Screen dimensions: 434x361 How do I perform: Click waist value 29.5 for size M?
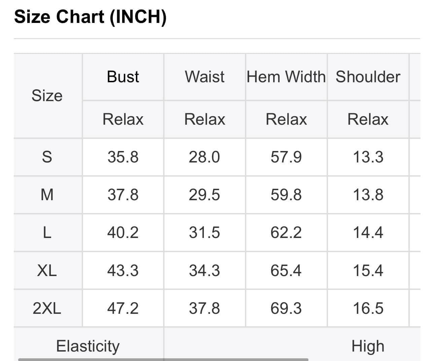pyautogui.click(x=204, y=195)
